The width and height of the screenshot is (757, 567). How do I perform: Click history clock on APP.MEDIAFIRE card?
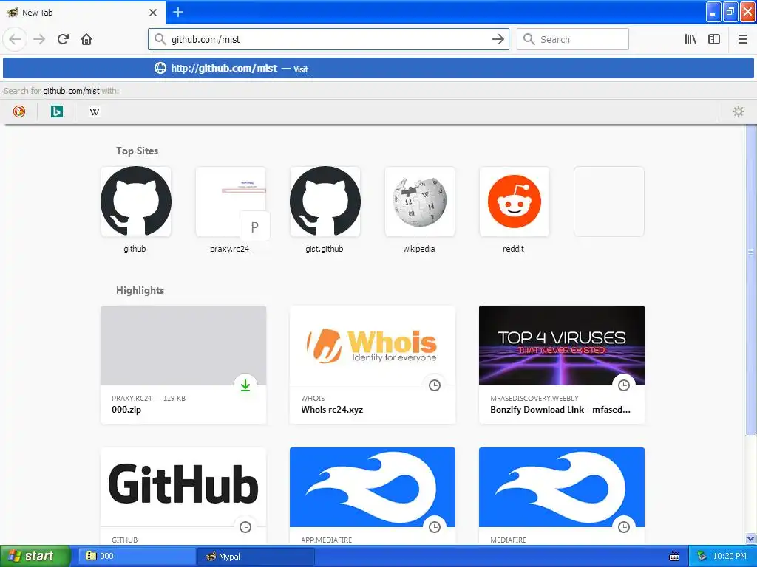coord(435,527)
